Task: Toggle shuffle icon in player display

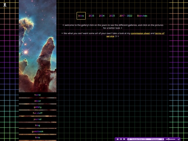Action: point(162,139)
